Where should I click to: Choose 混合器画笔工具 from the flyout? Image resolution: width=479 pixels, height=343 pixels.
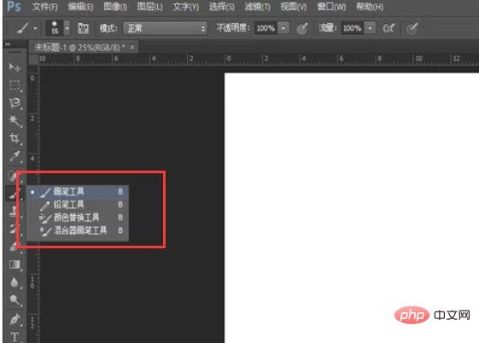pos(78,230)
